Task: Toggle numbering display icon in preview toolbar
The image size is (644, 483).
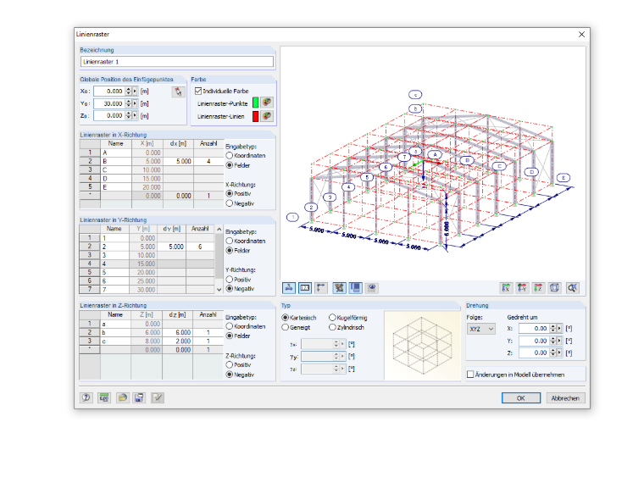Action: (x=305, y=288)
